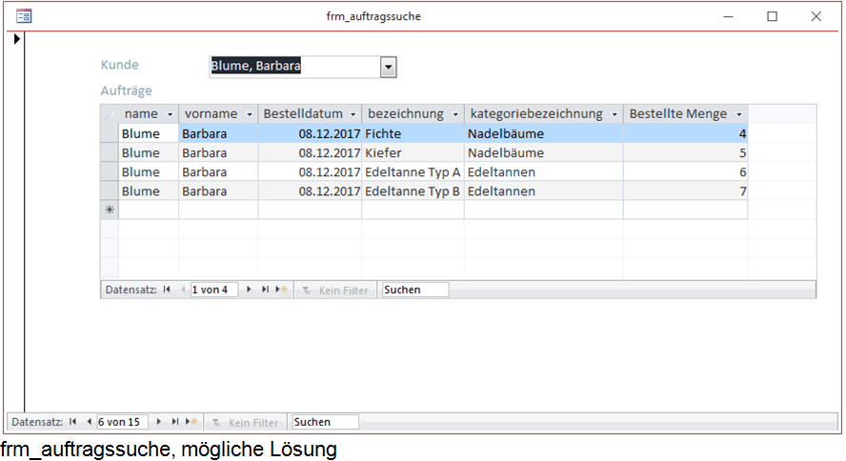
Task: Click the main form record selector arrow
Action: [x=16, y=40]
